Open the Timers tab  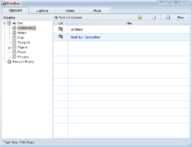pos(70,11)
